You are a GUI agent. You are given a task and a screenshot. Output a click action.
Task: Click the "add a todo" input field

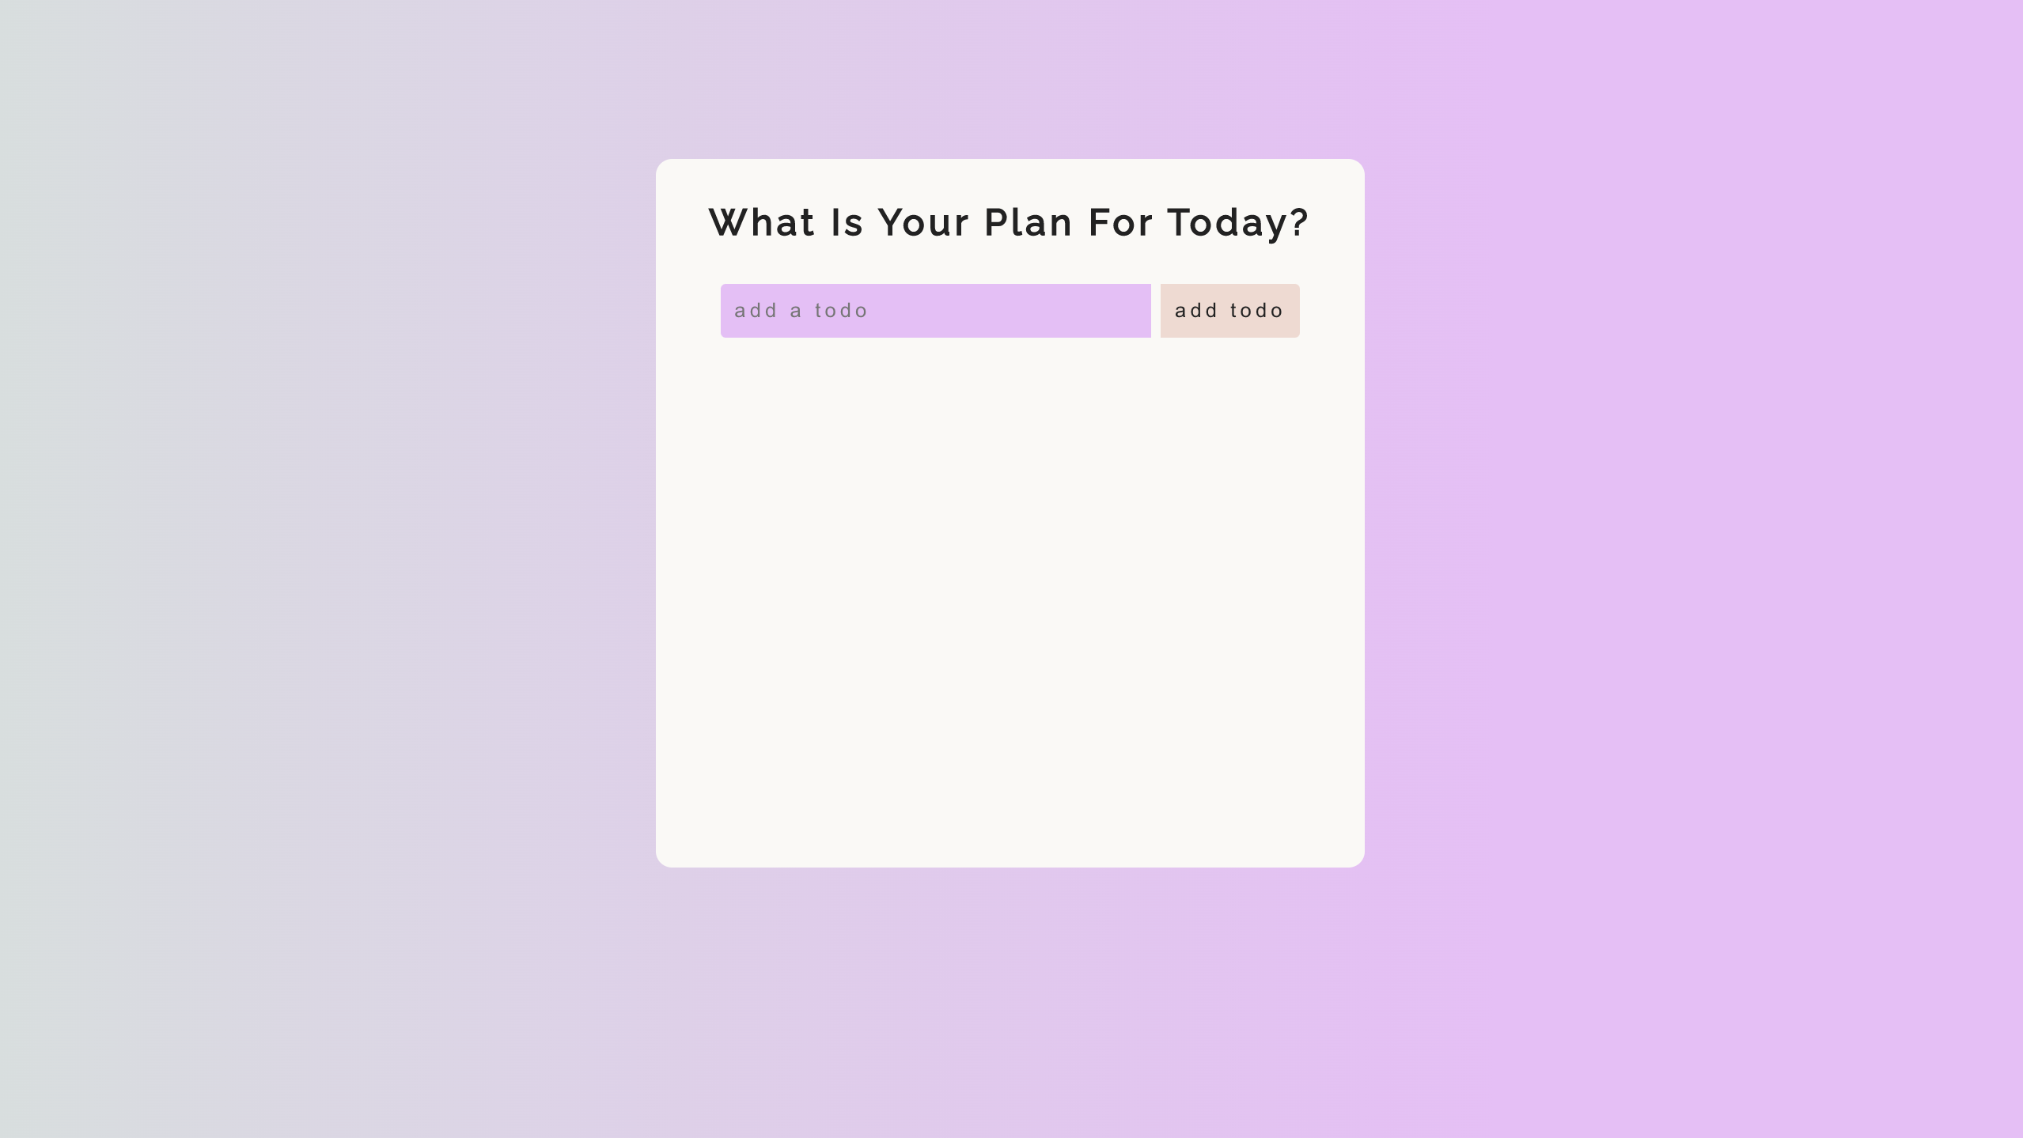tap(934, 311)
